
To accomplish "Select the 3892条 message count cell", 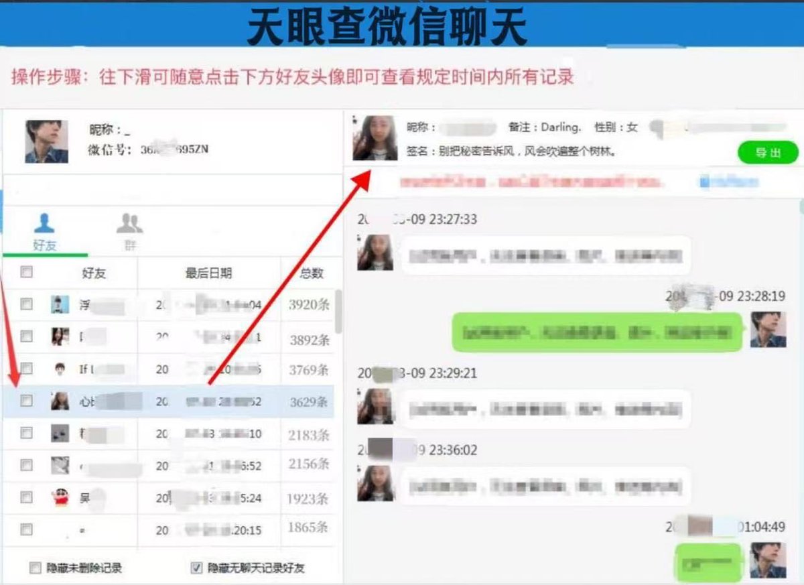I will coord(309,340).
